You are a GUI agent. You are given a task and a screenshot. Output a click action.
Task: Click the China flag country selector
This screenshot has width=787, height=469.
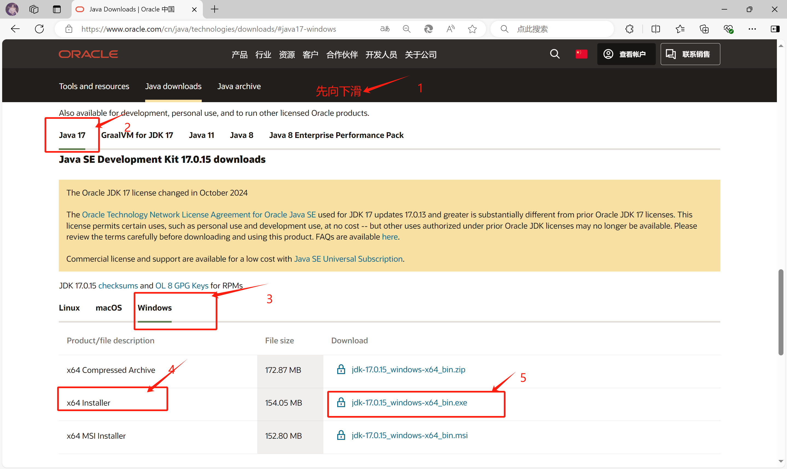coord(581,54)
